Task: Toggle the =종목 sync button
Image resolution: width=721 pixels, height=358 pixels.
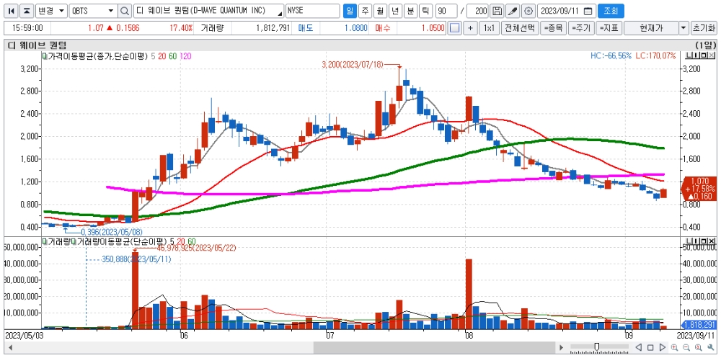Action: coord(553,28)
